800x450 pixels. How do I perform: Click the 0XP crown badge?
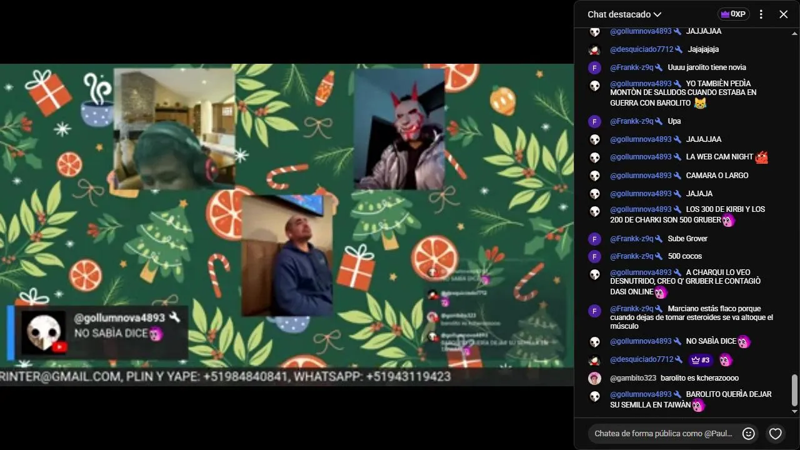[x=732, y=14]
